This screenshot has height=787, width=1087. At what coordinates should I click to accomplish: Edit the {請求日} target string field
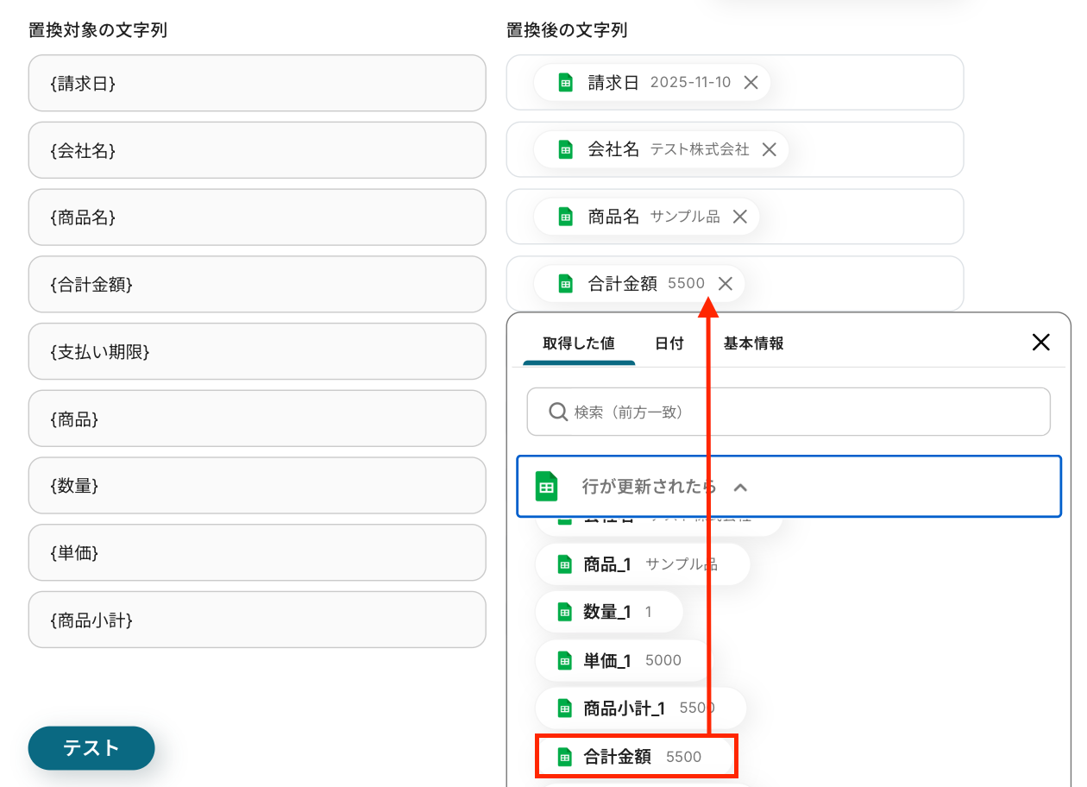point(257,83)
